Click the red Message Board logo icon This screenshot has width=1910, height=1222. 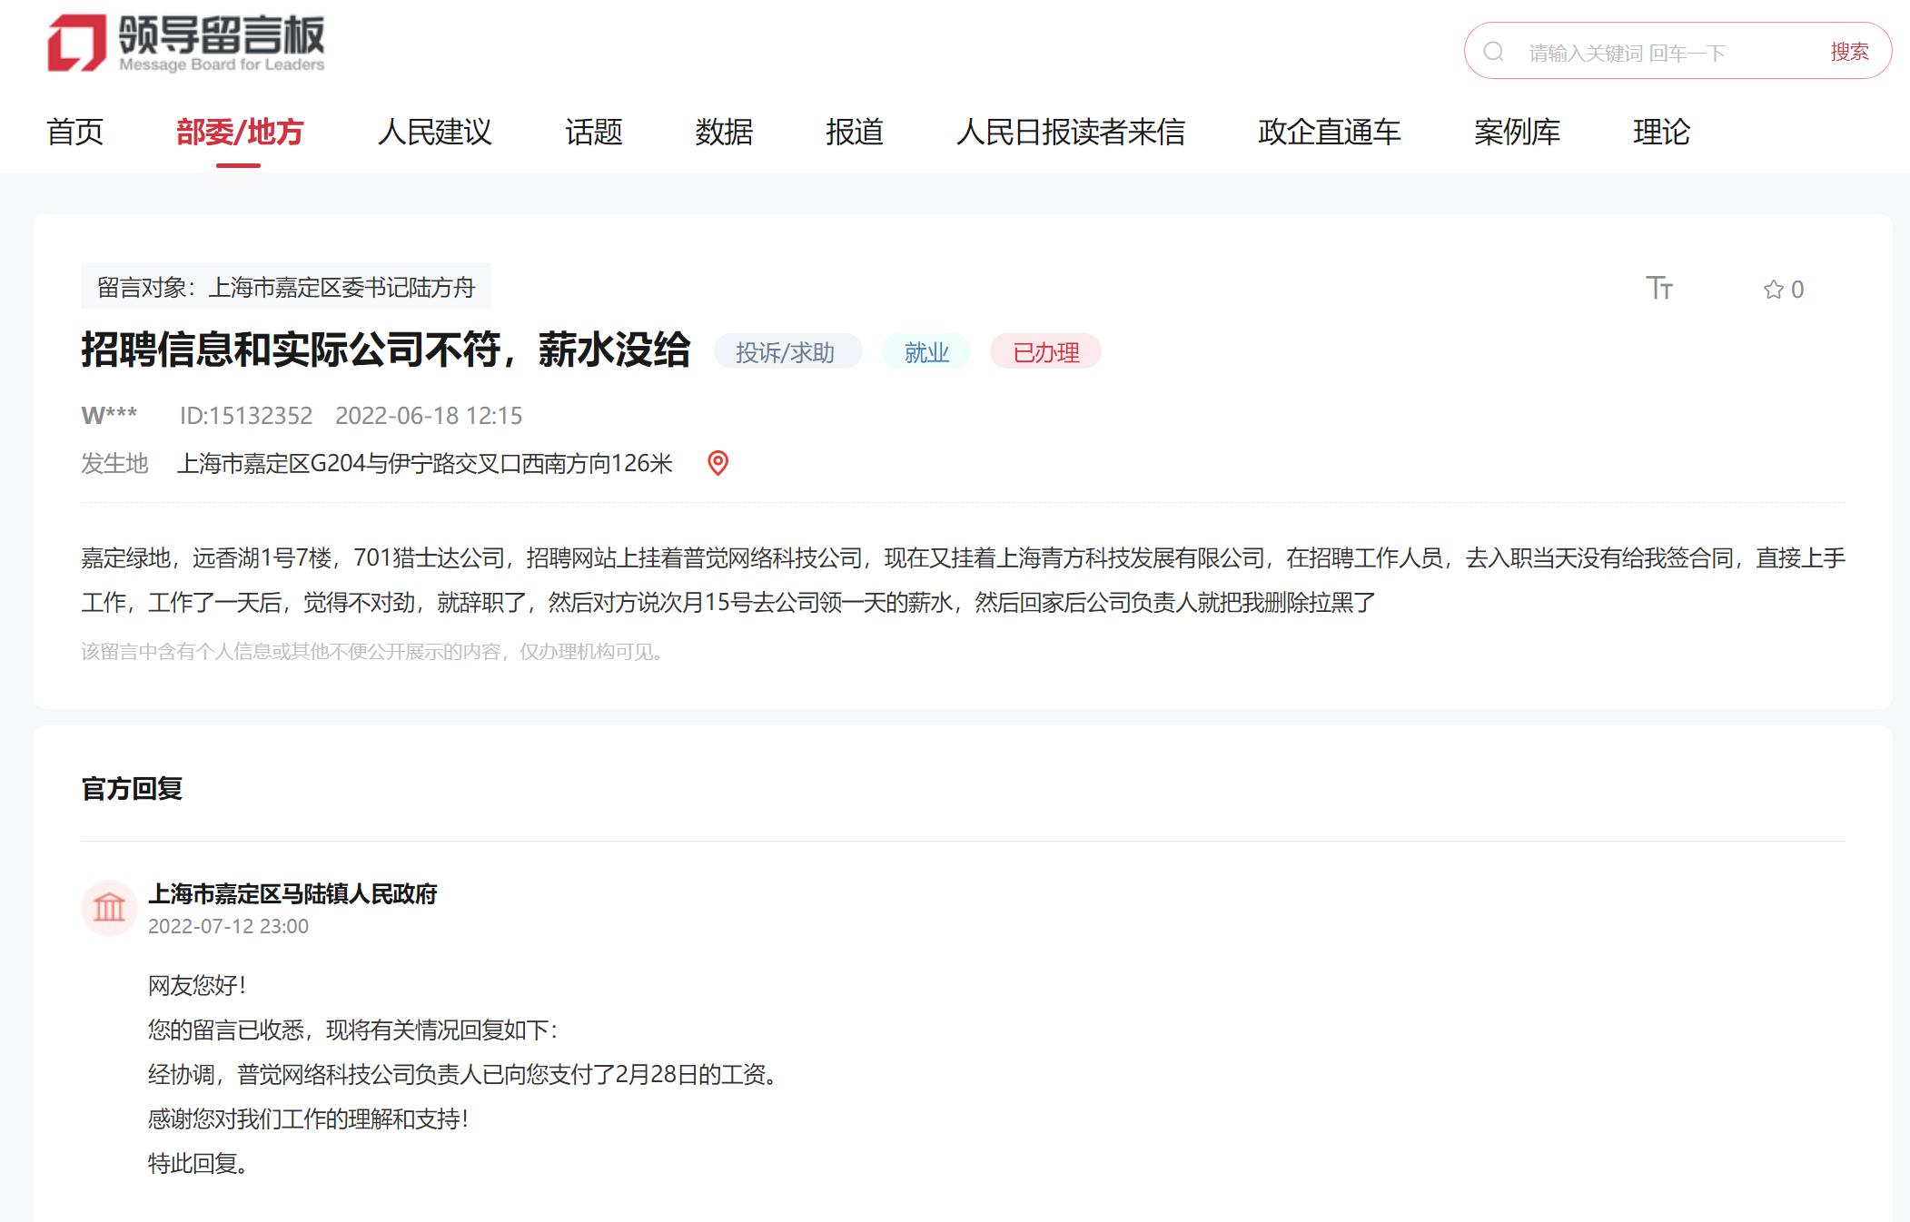click(x=76, y=42)
